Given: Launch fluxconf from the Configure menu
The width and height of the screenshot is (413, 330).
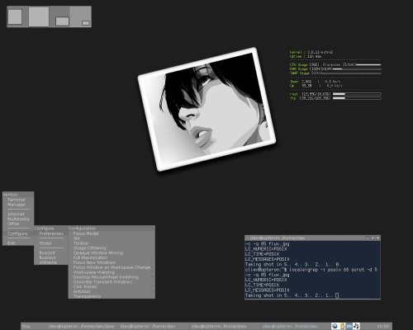Looking at the screenshot, I should point(51,252).
